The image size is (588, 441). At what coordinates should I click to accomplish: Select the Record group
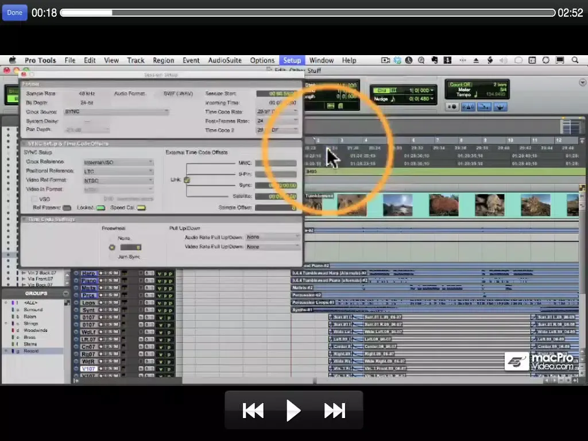pyautogui.click(x=31, y=351)
